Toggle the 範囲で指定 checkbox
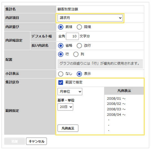The image size is (151, 150). click(x=61, y=83)
